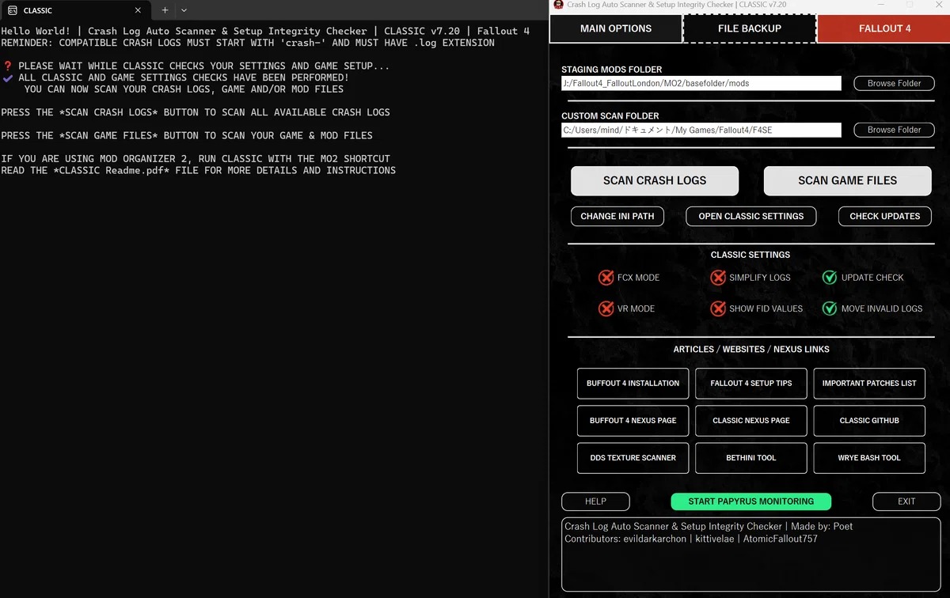Click the output text box with credits

(751, 554)
